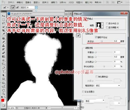Image resolution: width=130 pixels, height=110 pixels.
Task: Select the Clone Stamp tool
Action: click(4, 45)
